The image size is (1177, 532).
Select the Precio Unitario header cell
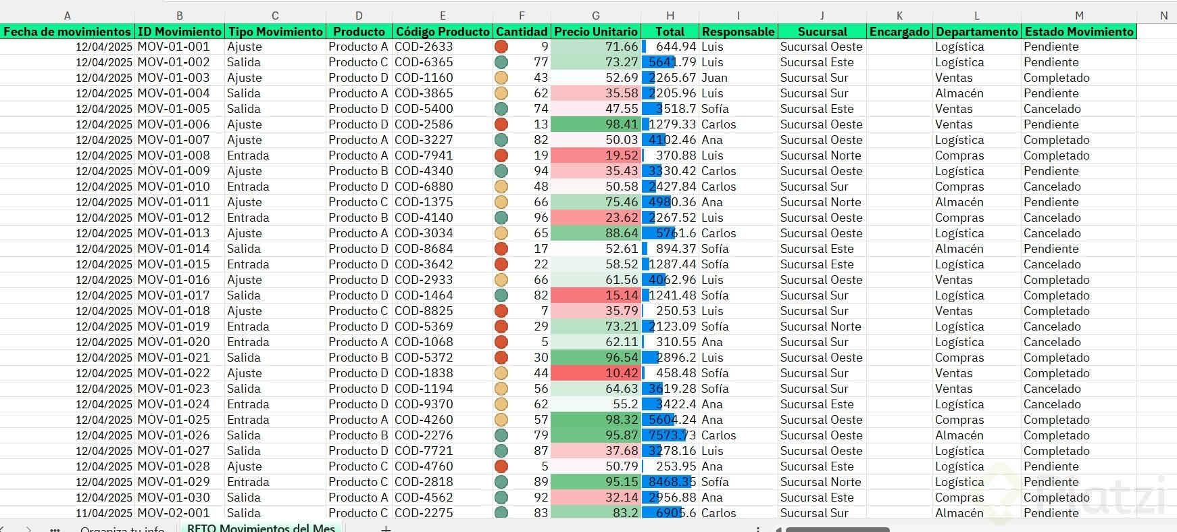[x=596, y=31]
